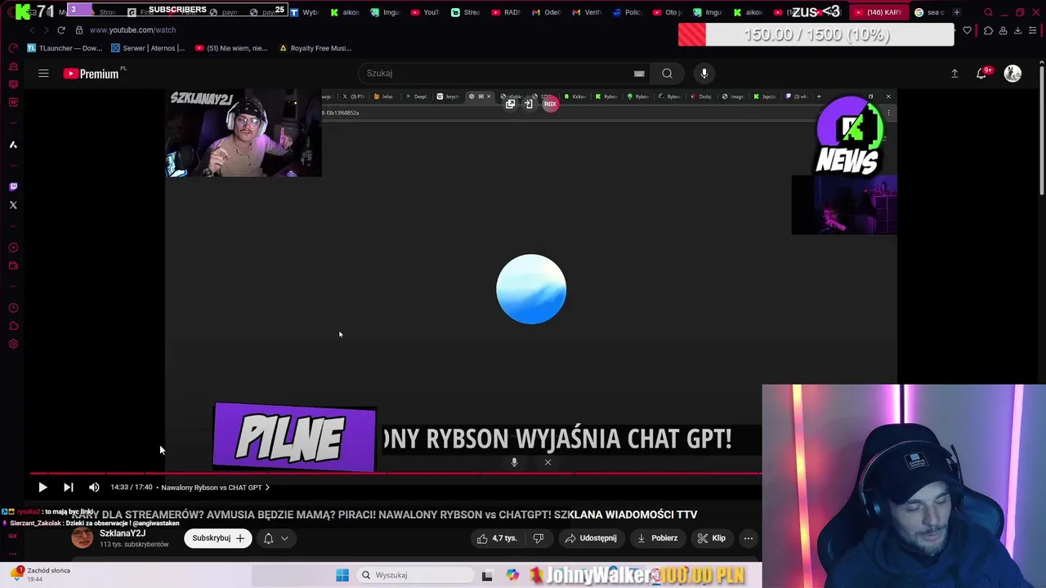The height and width of the screenshot is (588, 1046).
Task: Start voice search with the microphone icon
Action: (704, 73)
